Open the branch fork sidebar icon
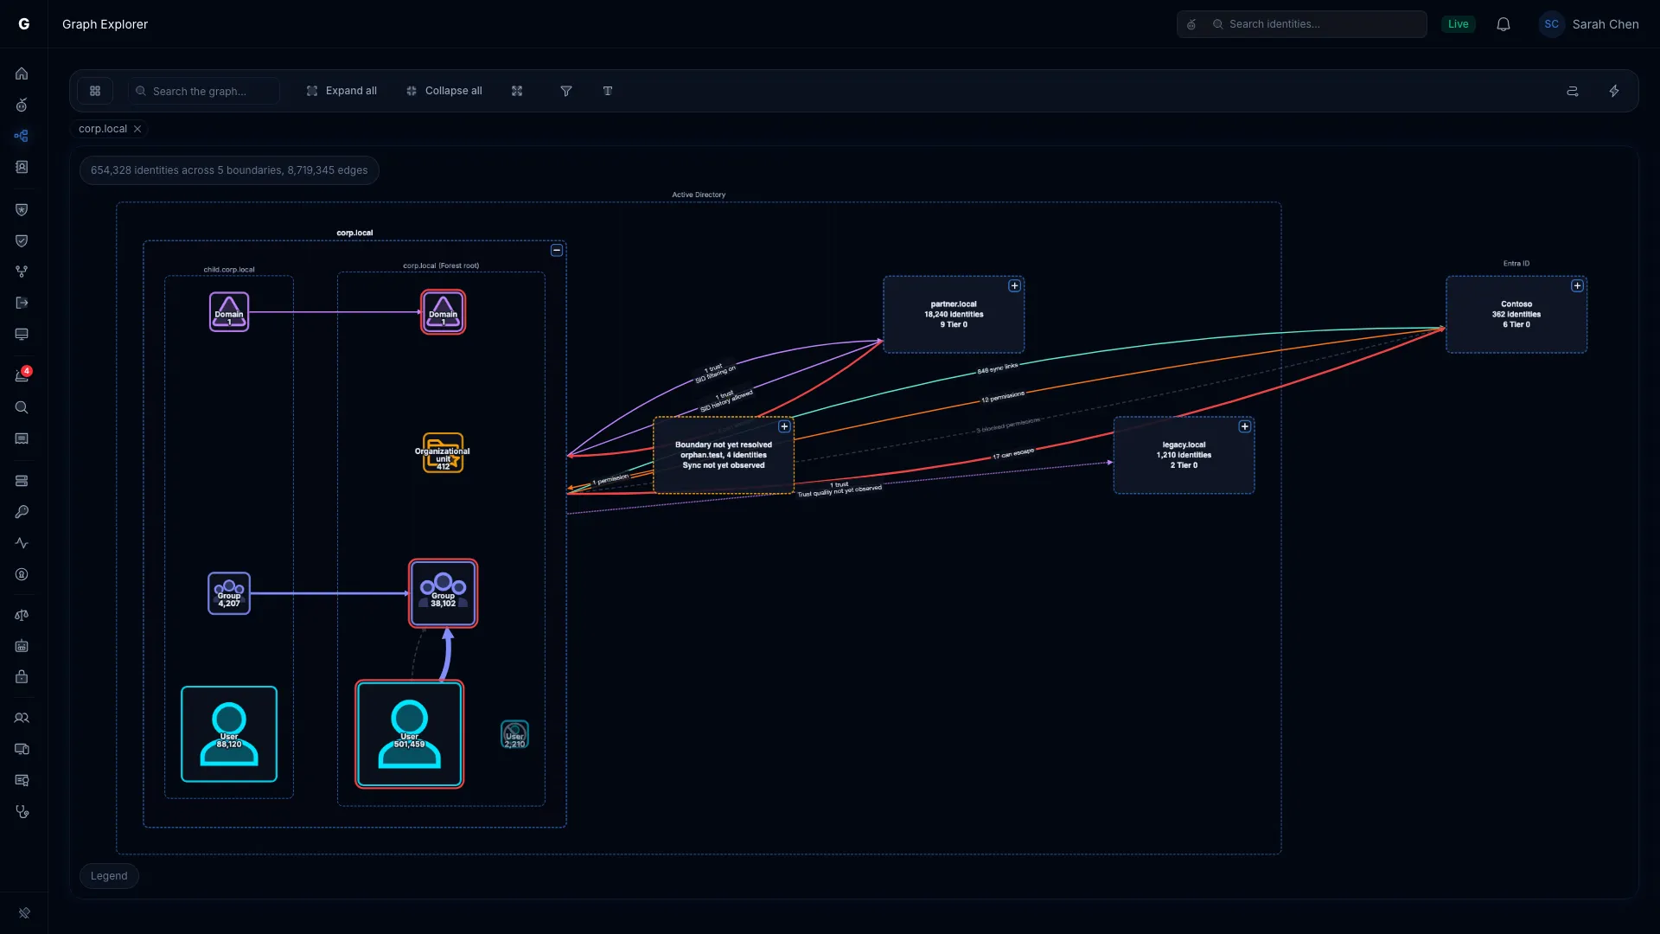Image resolution: width=1660 pixels, height=934 pixels. tap(22, 272)
